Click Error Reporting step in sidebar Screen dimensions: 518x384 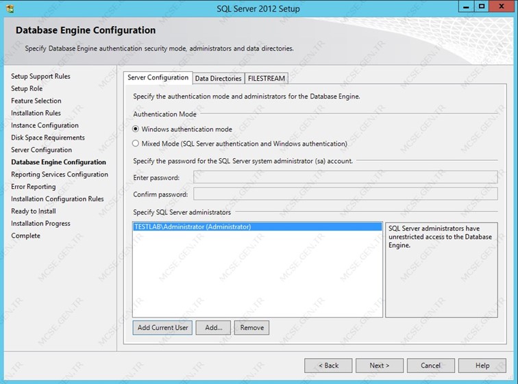click(x=34, y=187)
